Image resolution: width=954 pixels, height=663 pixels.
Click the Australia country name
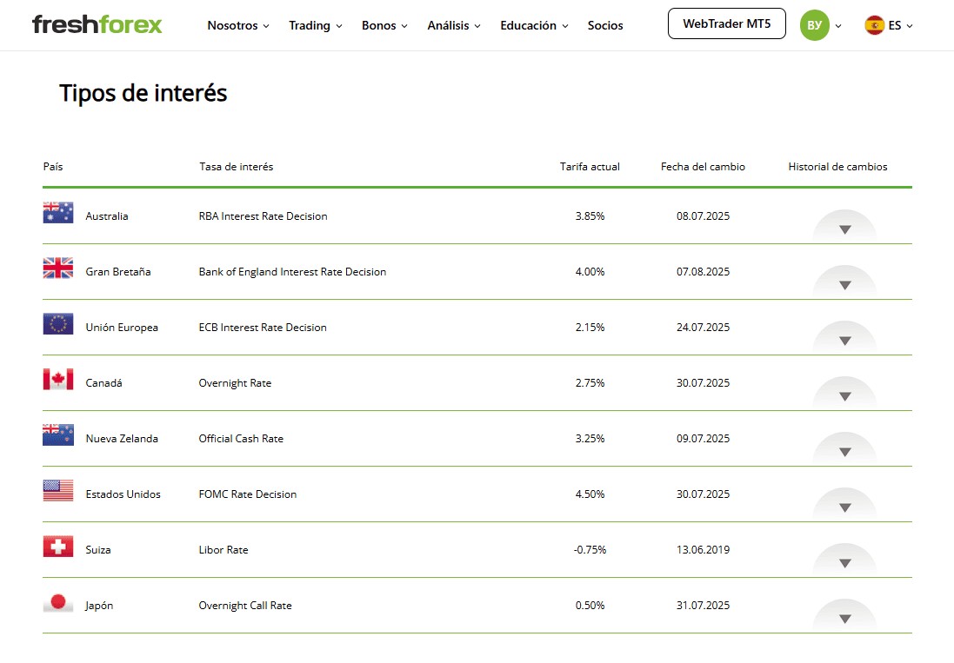(107, 216)
